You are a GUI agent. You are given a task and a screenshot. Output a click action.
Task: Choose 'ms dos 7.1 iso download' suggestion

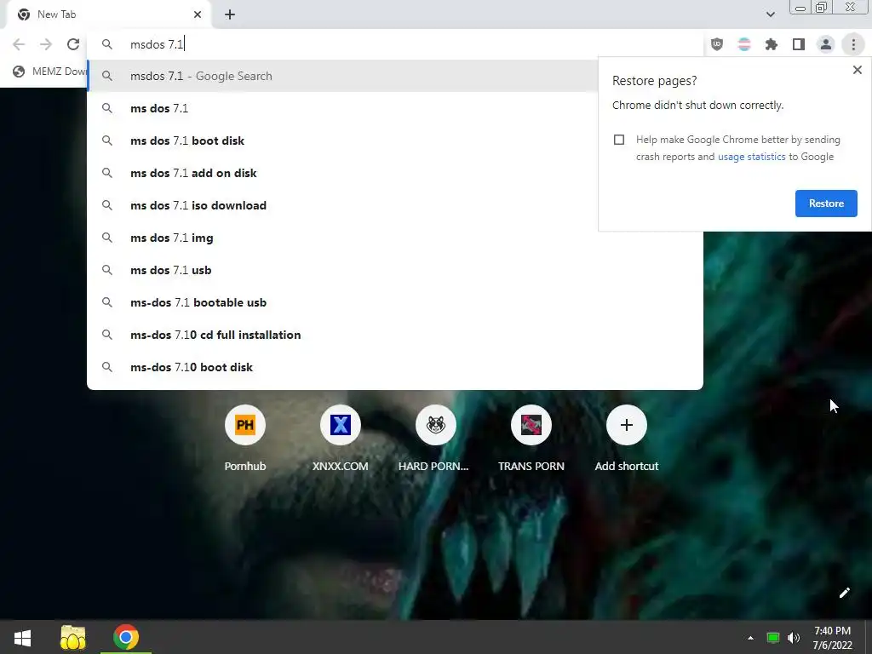tap(342, 205)
